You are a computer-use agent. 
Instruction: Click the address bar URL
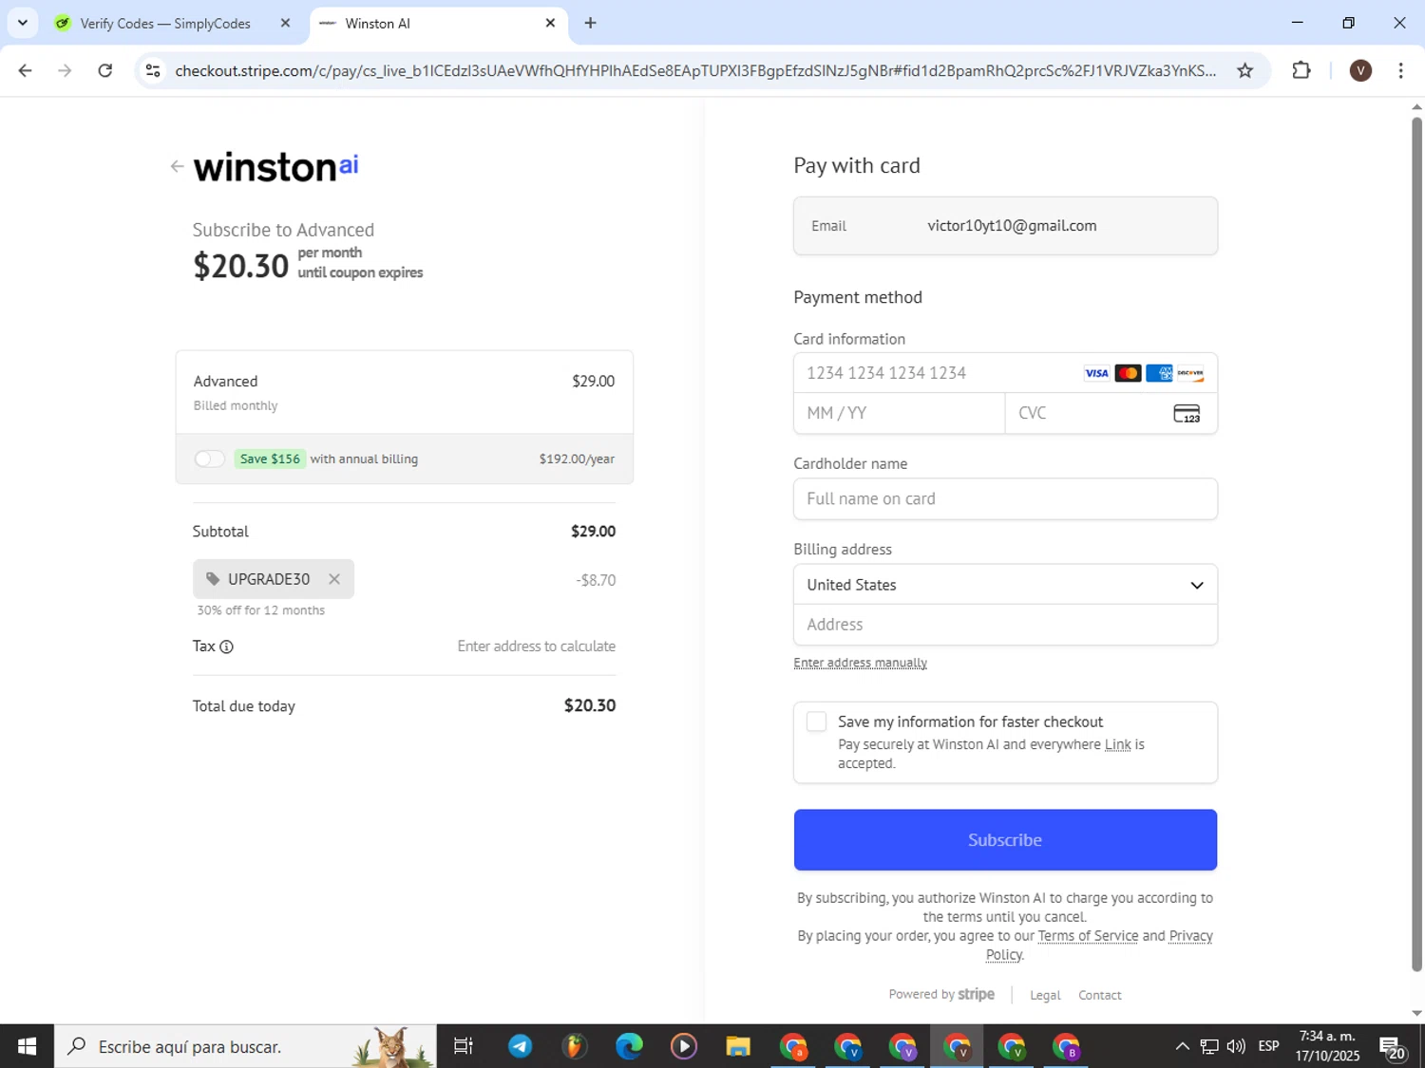(695, 70)
